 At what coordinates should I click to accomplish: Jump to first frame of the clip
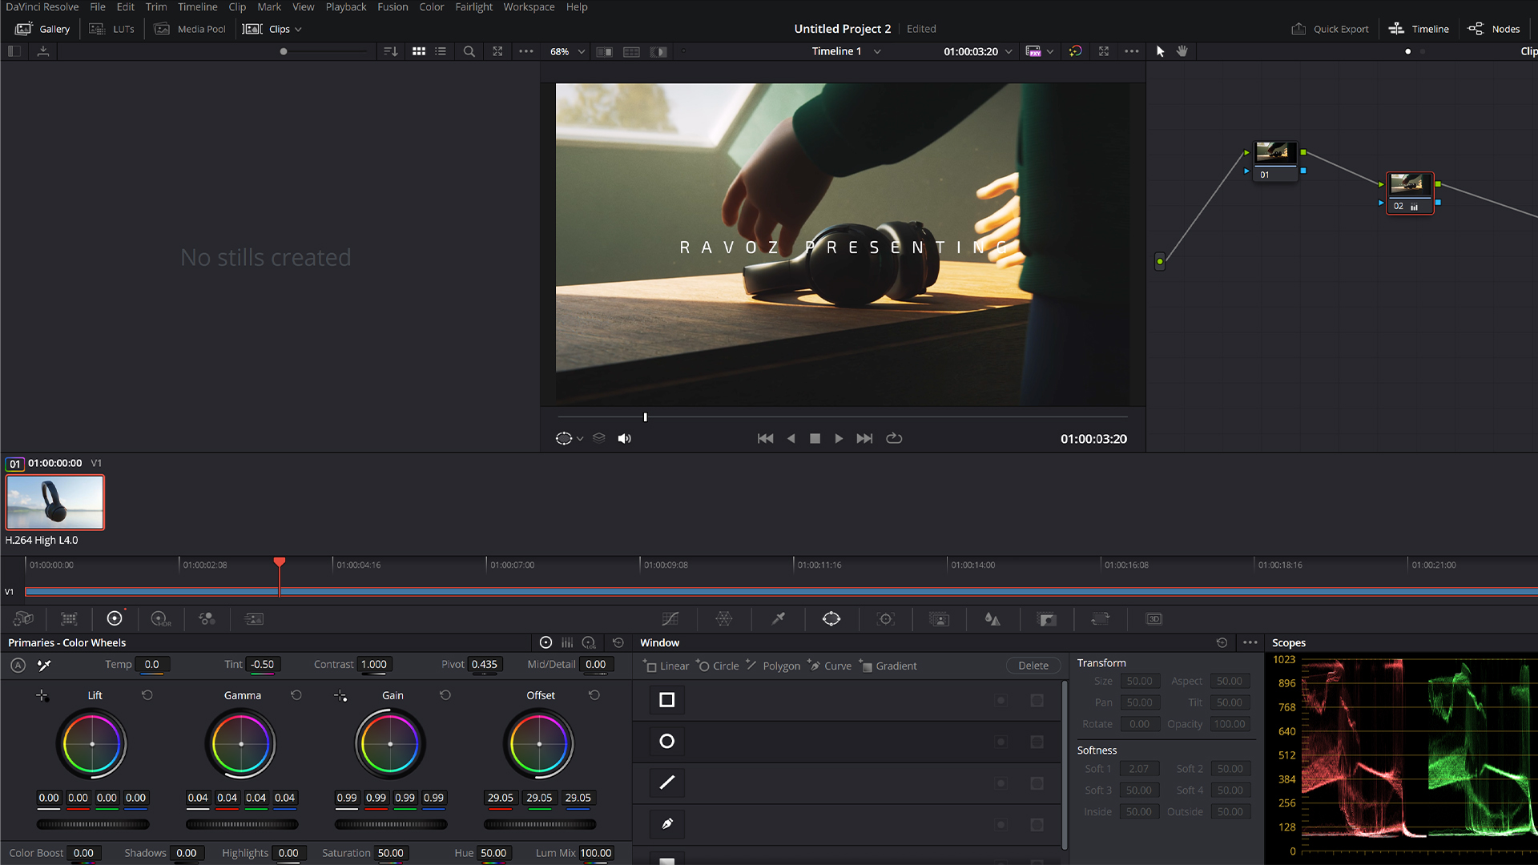point(765,438)
